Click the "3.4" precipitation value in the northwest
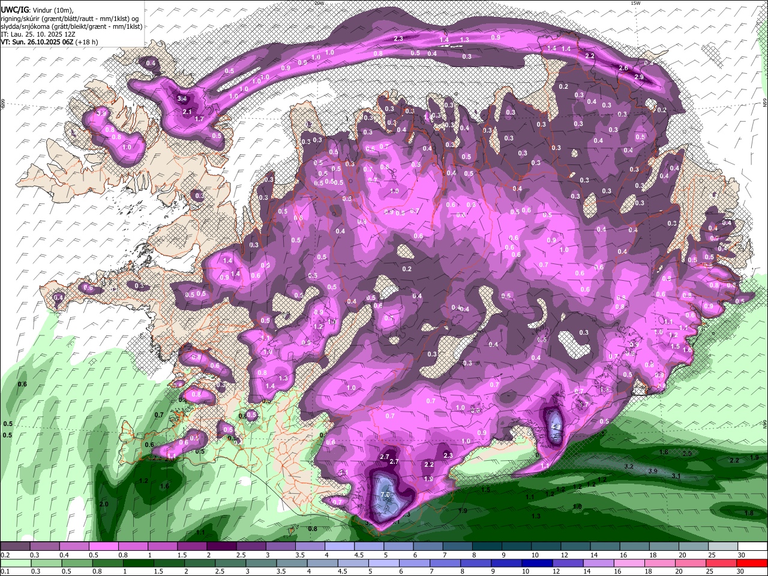Viewport: 768px width, 576px height. tap(183, 99)
